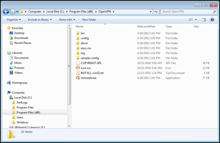The height and width of the screenshot is (143, 220).
Task: Select the Downloads favorite link
Action: pyautogui.click(x=21, y=38)
